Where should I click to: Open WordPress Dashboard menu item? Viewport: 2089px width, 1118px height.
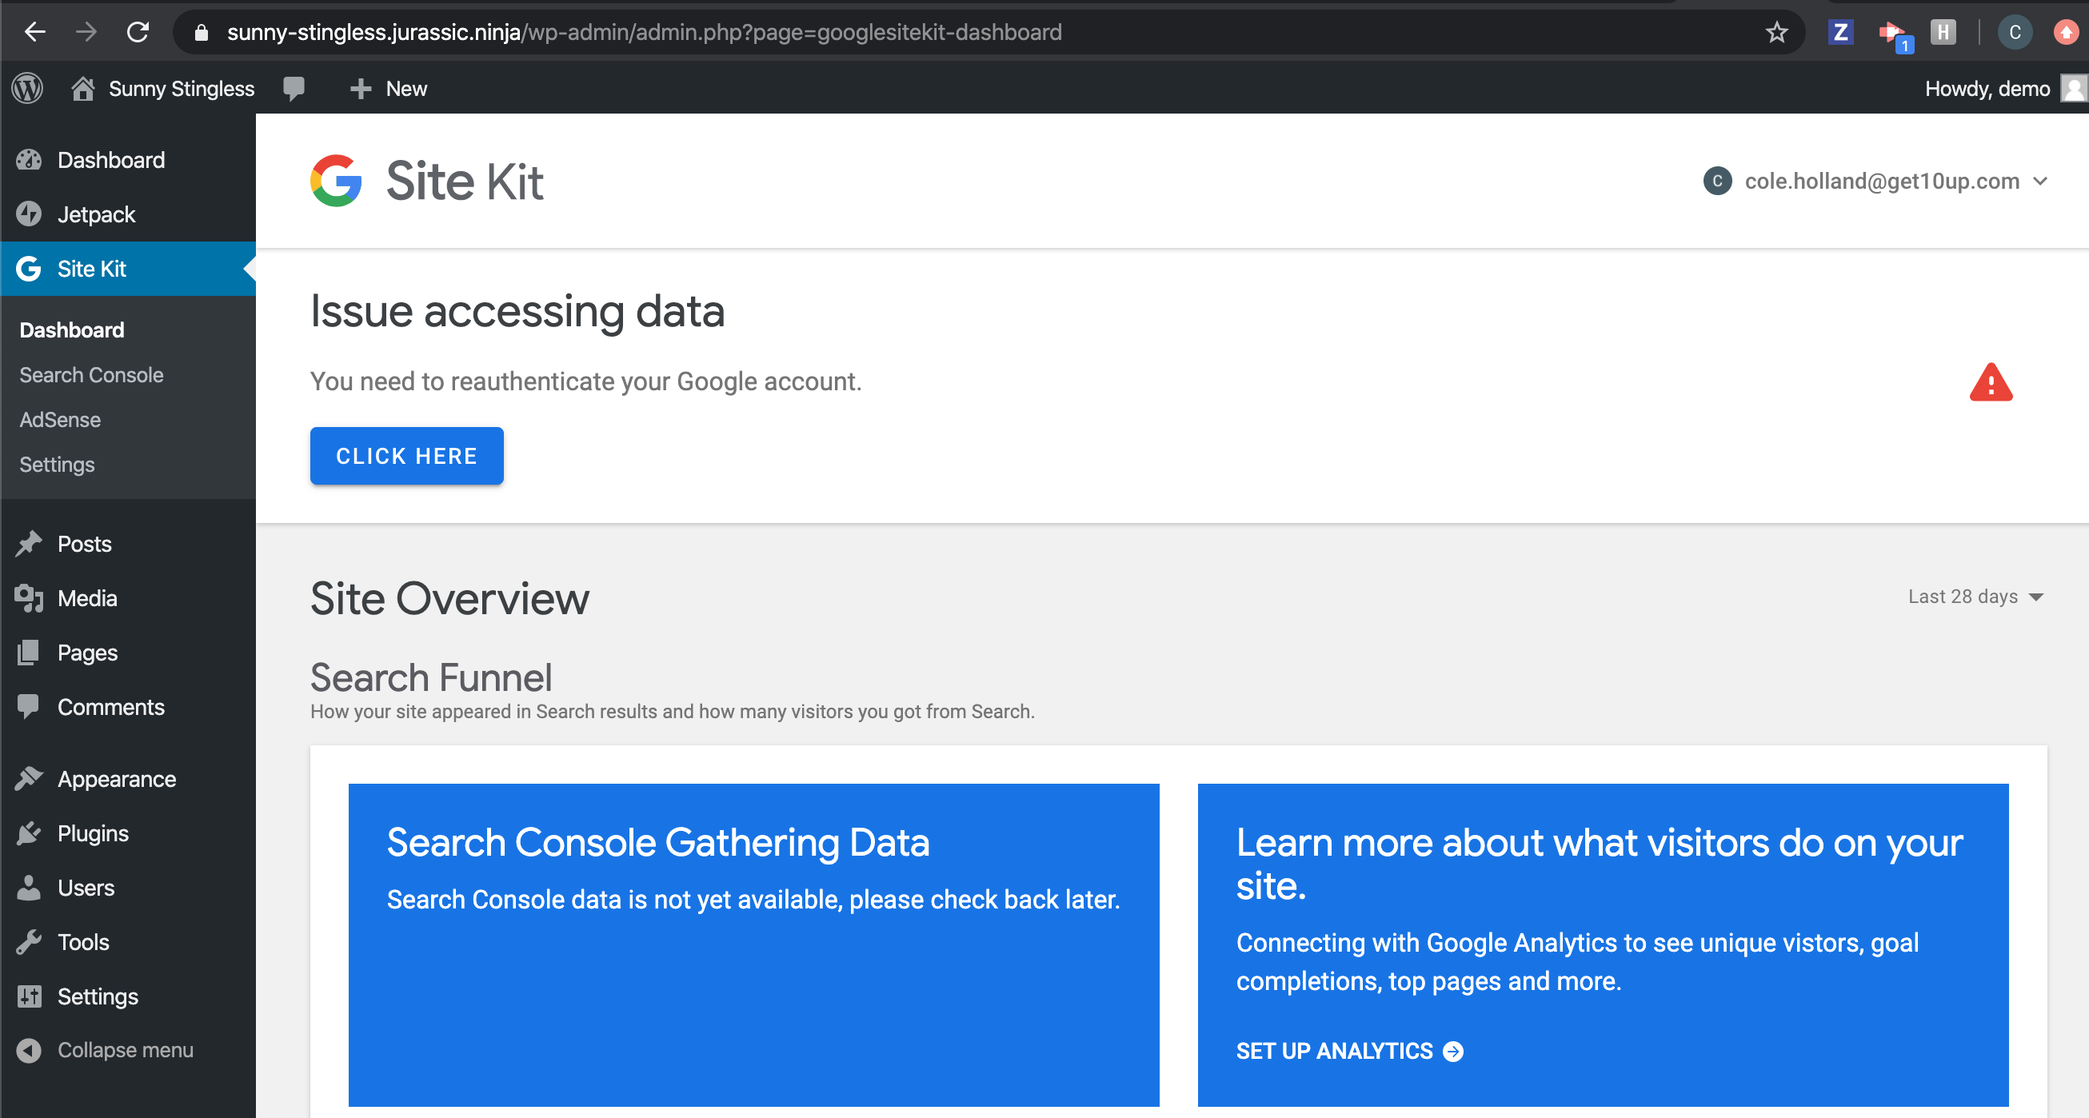pyautogui.click(x=128, y=160)
